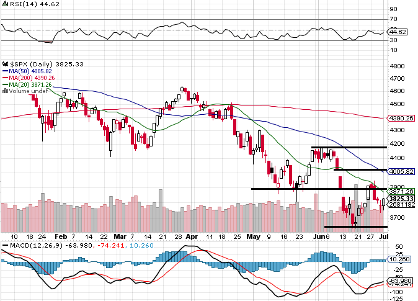Click the 10.260 histogram tag on MACD axis

[400, 259]
